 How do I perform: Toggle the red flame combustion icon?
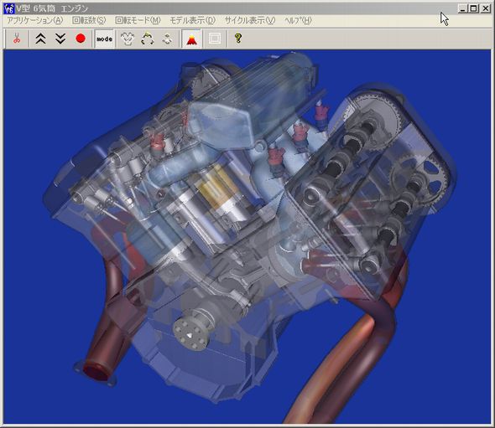191,39
